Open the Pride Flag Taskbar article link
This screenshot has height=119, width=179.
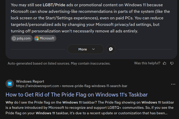tap(77, 95)
